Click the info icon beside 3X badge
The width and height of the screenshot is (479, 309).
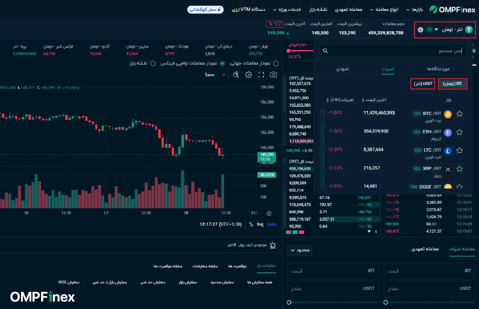pos(420,30)
